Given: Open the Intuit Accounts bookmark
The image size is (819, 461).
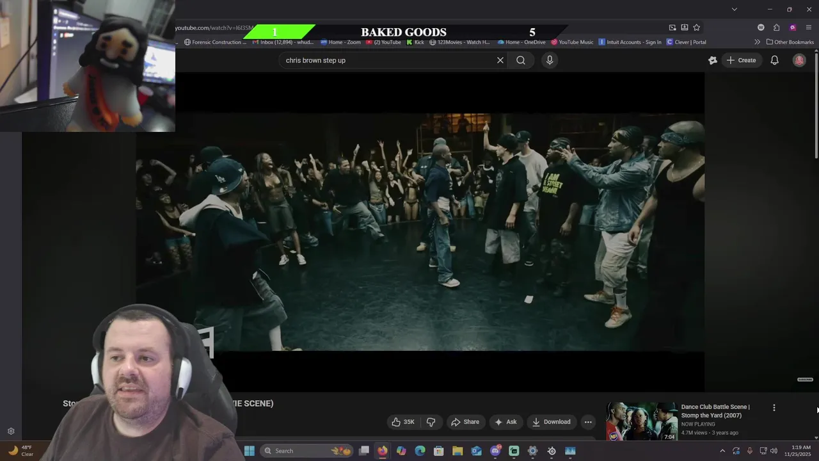Looking at the screenshot, I should 630,42.
